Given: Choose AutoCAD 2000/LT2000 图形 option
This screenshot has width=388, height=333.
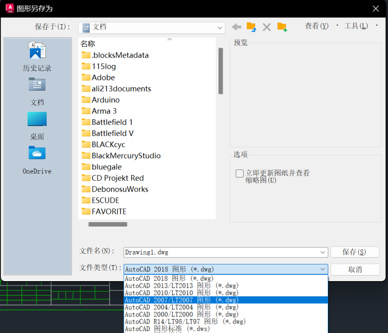Looking at the screenshot, I should [226, 314].
